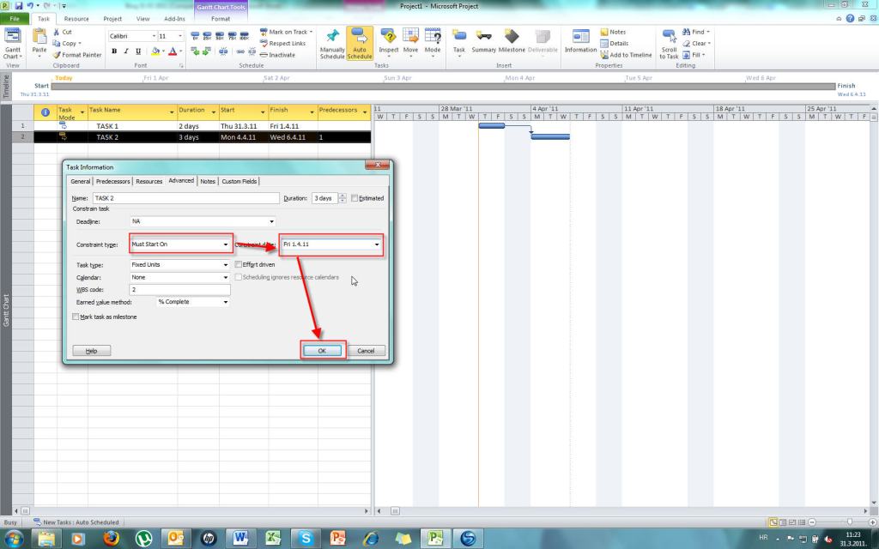Click the Help button in the dialog
The height and width of the screenshot is (549, 879).
tap(92, 351)
